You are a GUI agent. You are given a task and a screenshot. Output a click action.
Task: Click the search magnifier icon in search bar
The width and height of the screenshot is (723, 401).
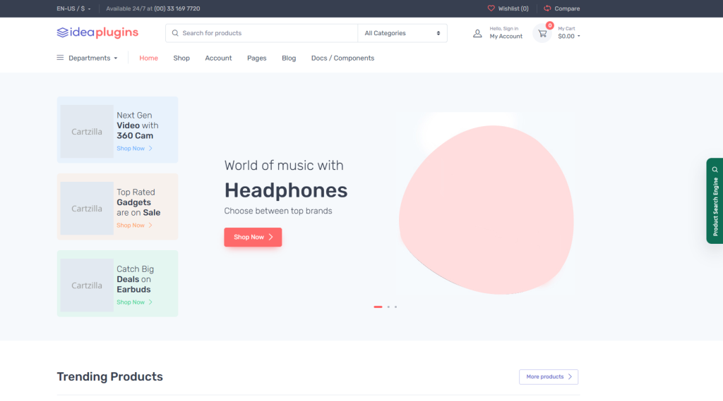175,33
